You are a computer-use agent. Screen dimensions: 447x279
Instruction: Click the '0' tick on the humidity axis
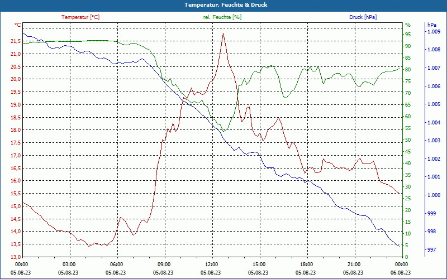[407, 257]
